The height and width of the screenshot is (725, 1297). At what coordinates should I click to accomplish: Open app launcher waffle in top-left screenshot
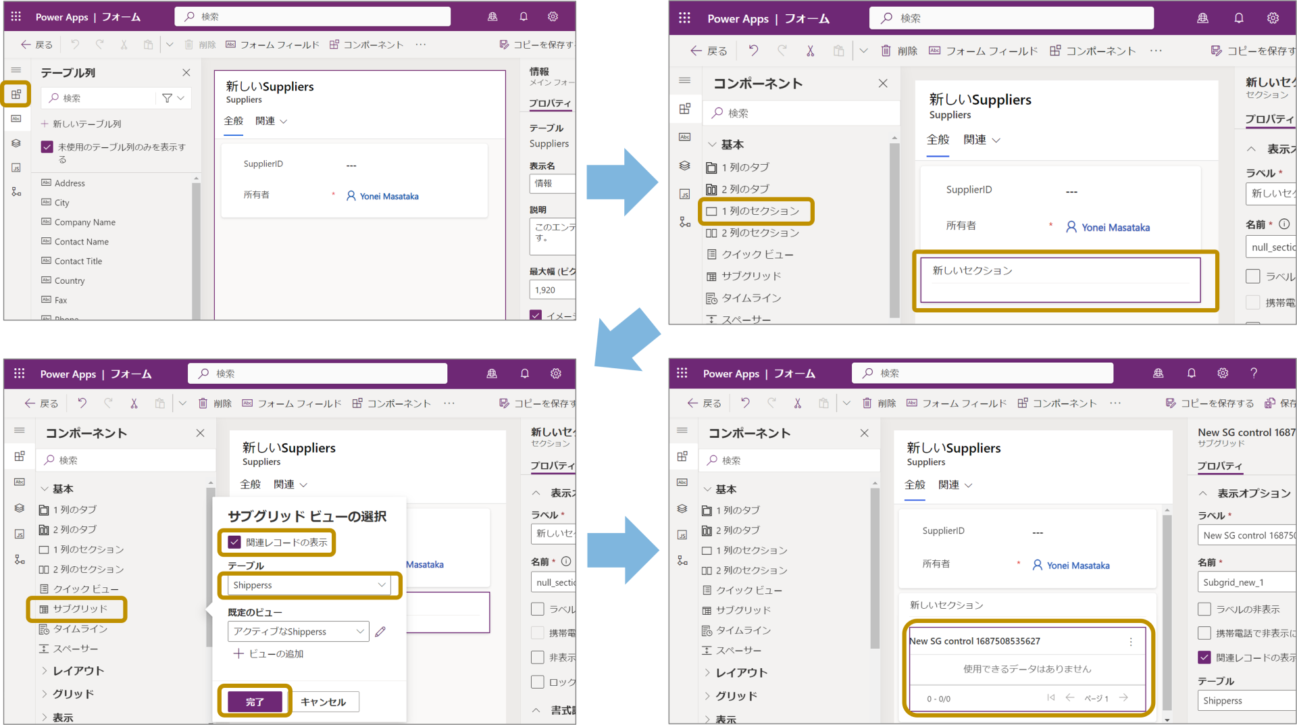[x=16, y=16]
